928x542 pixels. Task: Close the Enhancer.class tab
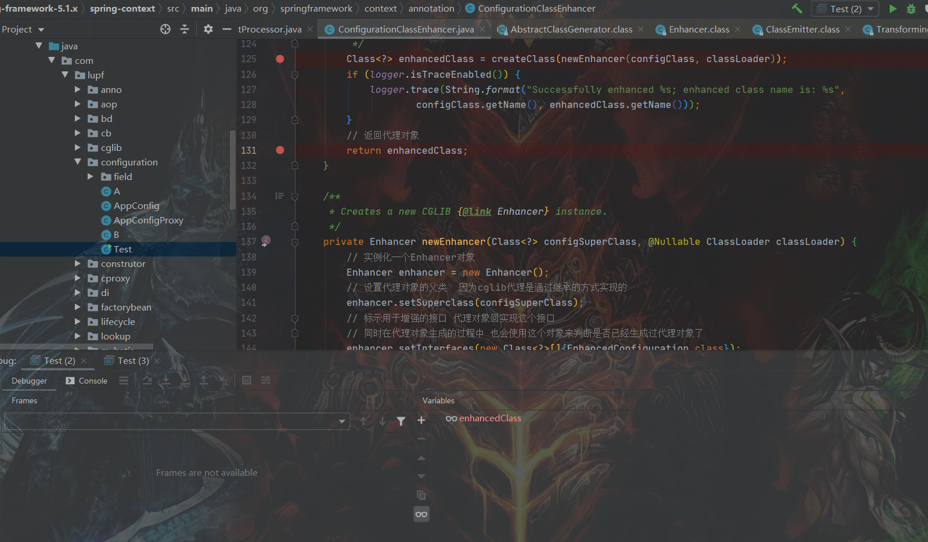(738, 29)
